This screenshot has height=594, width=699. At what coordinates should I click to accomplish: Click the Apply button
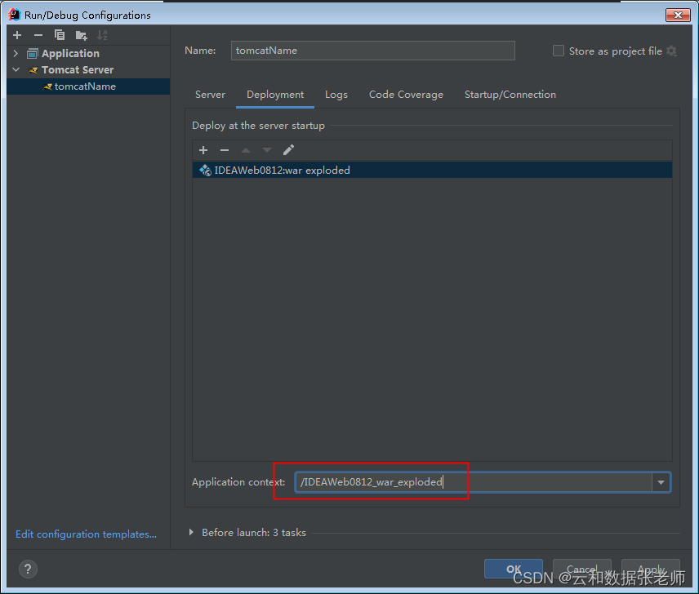pos(650,569)
